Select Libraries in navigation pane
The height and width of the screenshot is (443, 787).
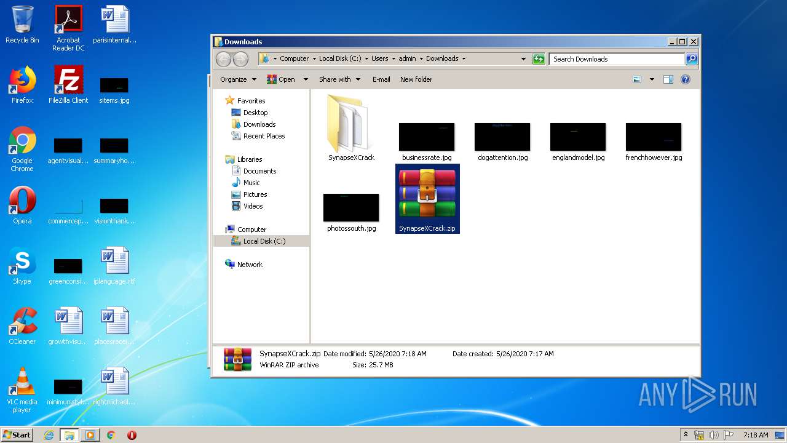[x=250, y=159]
